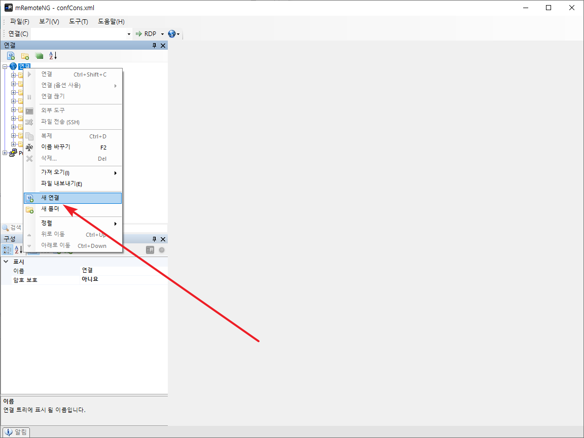This screenshot has width=584, height=438.
Task: Select 파일 내보내기 in the context menu
Action: [x=72, y=184]
